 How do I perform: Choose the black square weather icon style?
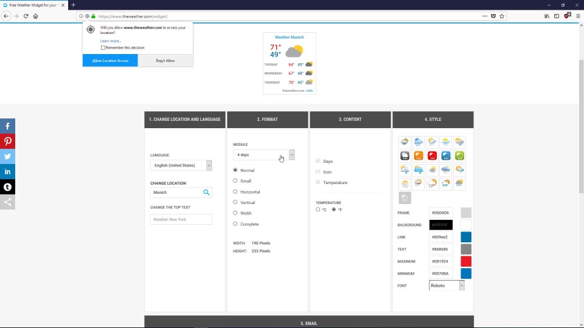405,156
